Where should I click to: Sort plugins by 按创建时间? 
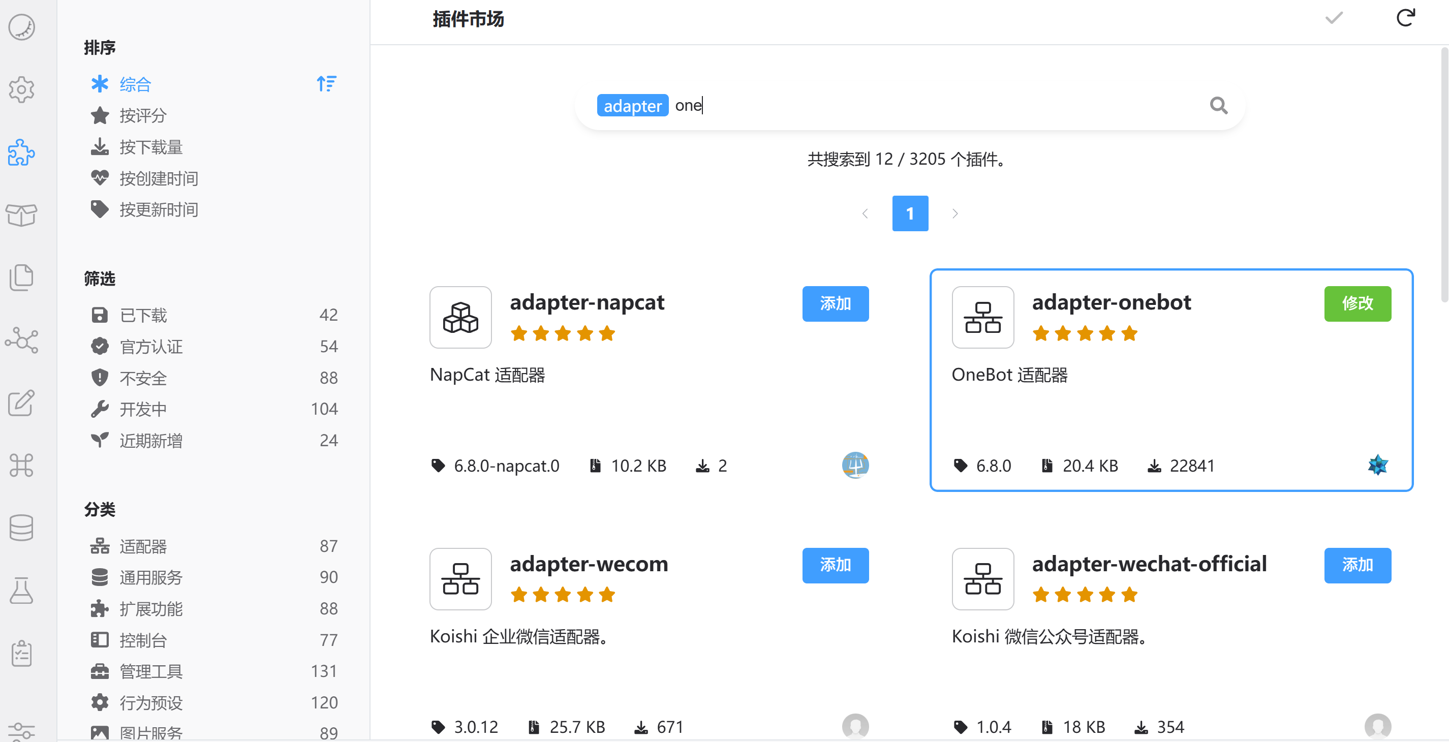tap(213, 178)
